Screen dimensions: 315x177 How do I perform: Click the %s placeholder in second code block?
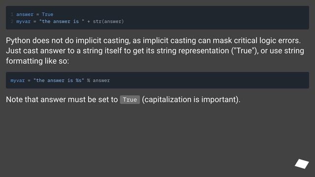tap(79, 80)
